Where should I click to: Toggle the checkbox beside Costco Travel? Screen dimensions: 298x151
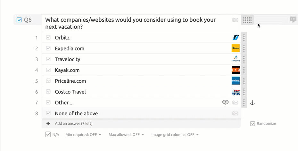click(48, 92)
